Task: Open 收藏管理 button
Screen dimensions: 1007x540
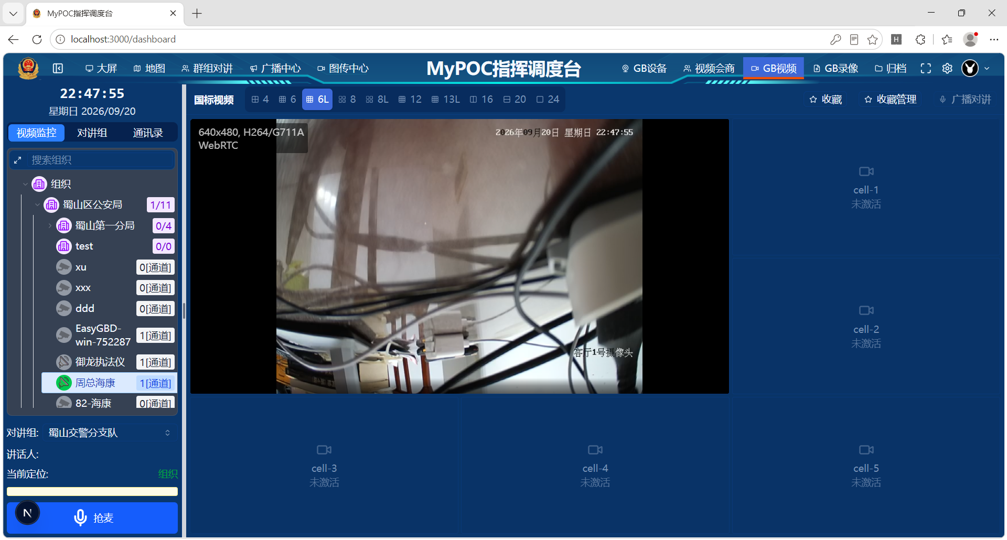Action: point(891,99)
